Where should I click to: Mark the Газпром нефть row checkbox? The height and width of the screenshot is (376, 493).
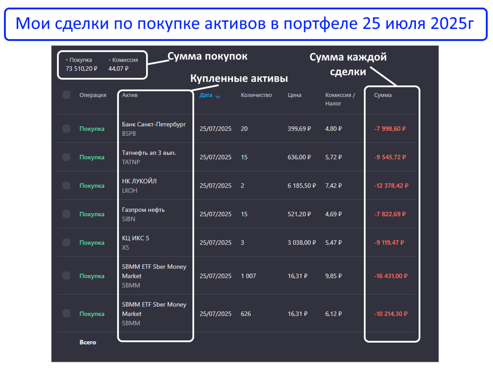point(66,214)
